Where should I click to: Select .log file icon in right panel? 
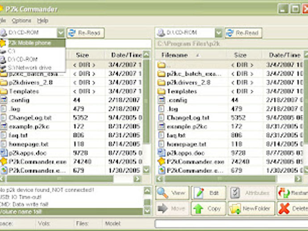point(162,109)
